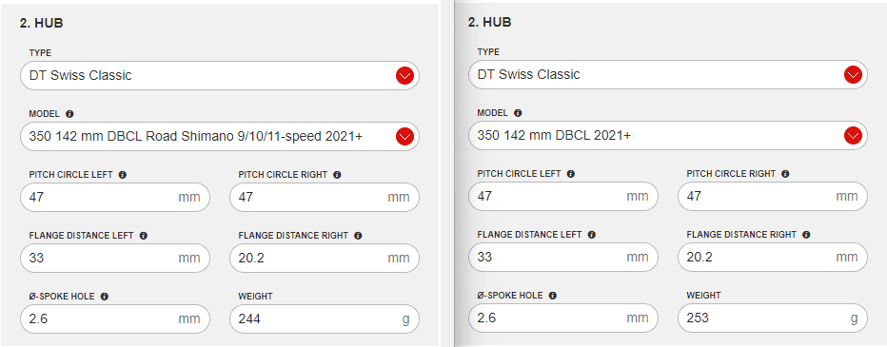This screenshot has width=887, height=347.
Task: Click Pitch Circle Right info icon in 244 g hub panel
Action: [x=337, y=175]
